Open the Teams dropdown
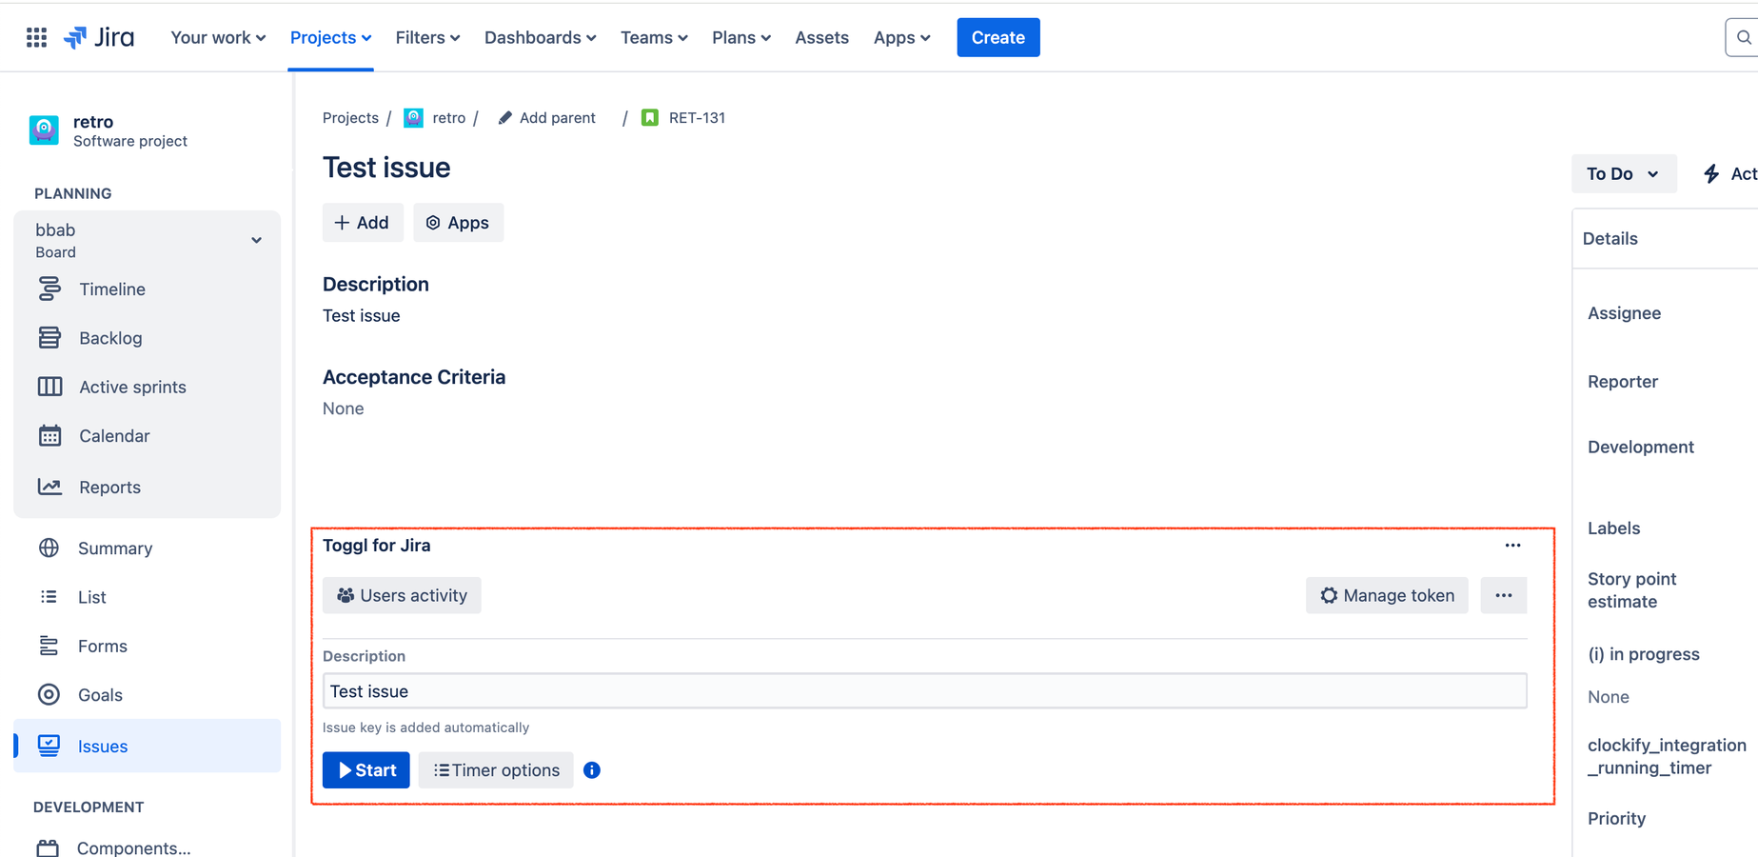1758x857 pixels. pyautogui.click(x=654, y=37)
